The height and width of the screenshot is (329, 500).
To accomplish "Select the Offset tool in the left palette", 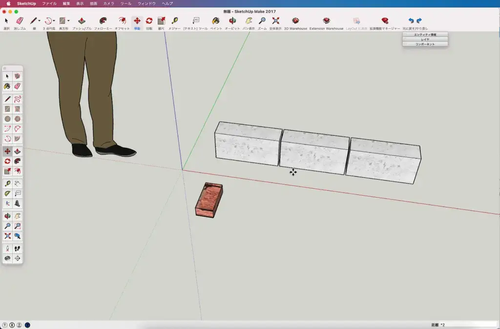I will pyautogui.click(x=17, y=171).
